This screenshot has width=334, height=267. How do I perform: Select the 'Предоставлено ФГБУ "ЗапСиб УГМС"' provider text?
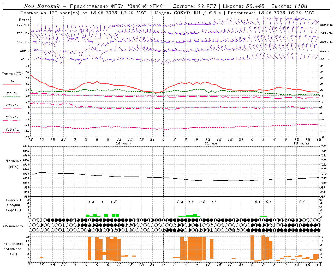point(118,6)
